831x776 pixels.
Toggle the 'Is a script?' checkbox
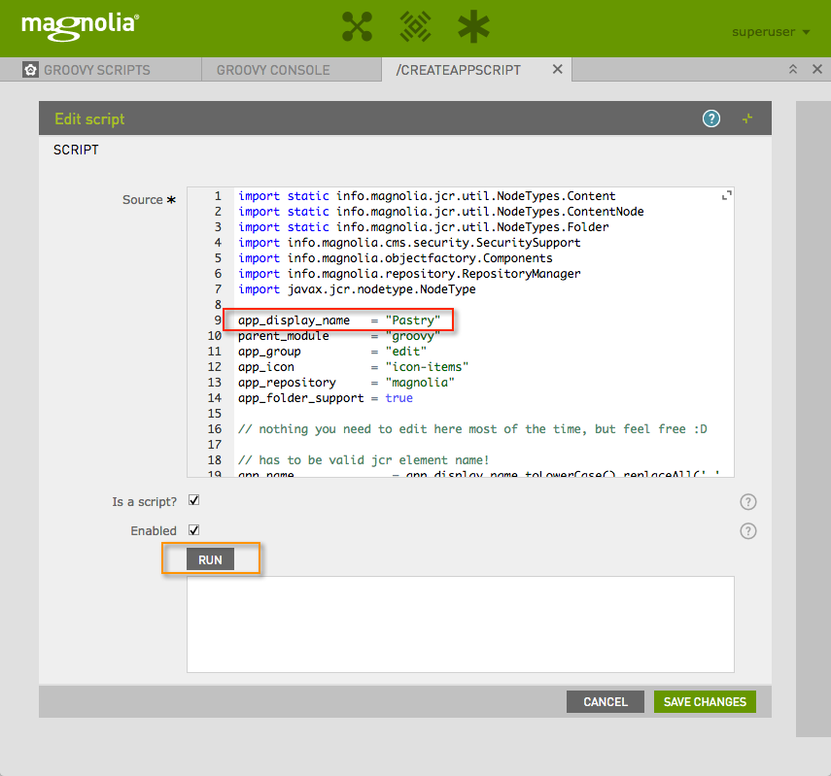[x=191, y=500]
